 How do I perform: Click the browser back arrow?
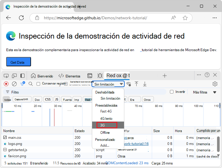click(8, 18)
